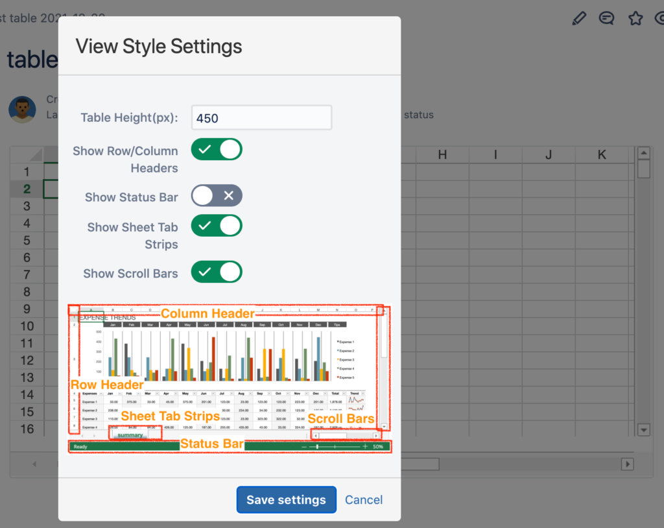664x528 pixels.
Task: Click the Table Height input field
Action: tap(261, 118)
